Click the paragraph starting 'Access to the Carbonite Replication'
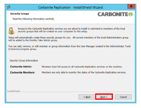 click(x=72, y=30)
